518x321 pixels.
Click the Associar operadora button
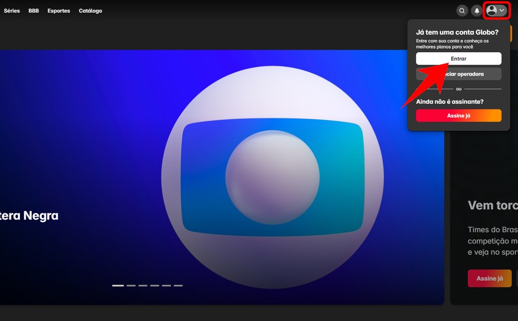click(459, 74)
